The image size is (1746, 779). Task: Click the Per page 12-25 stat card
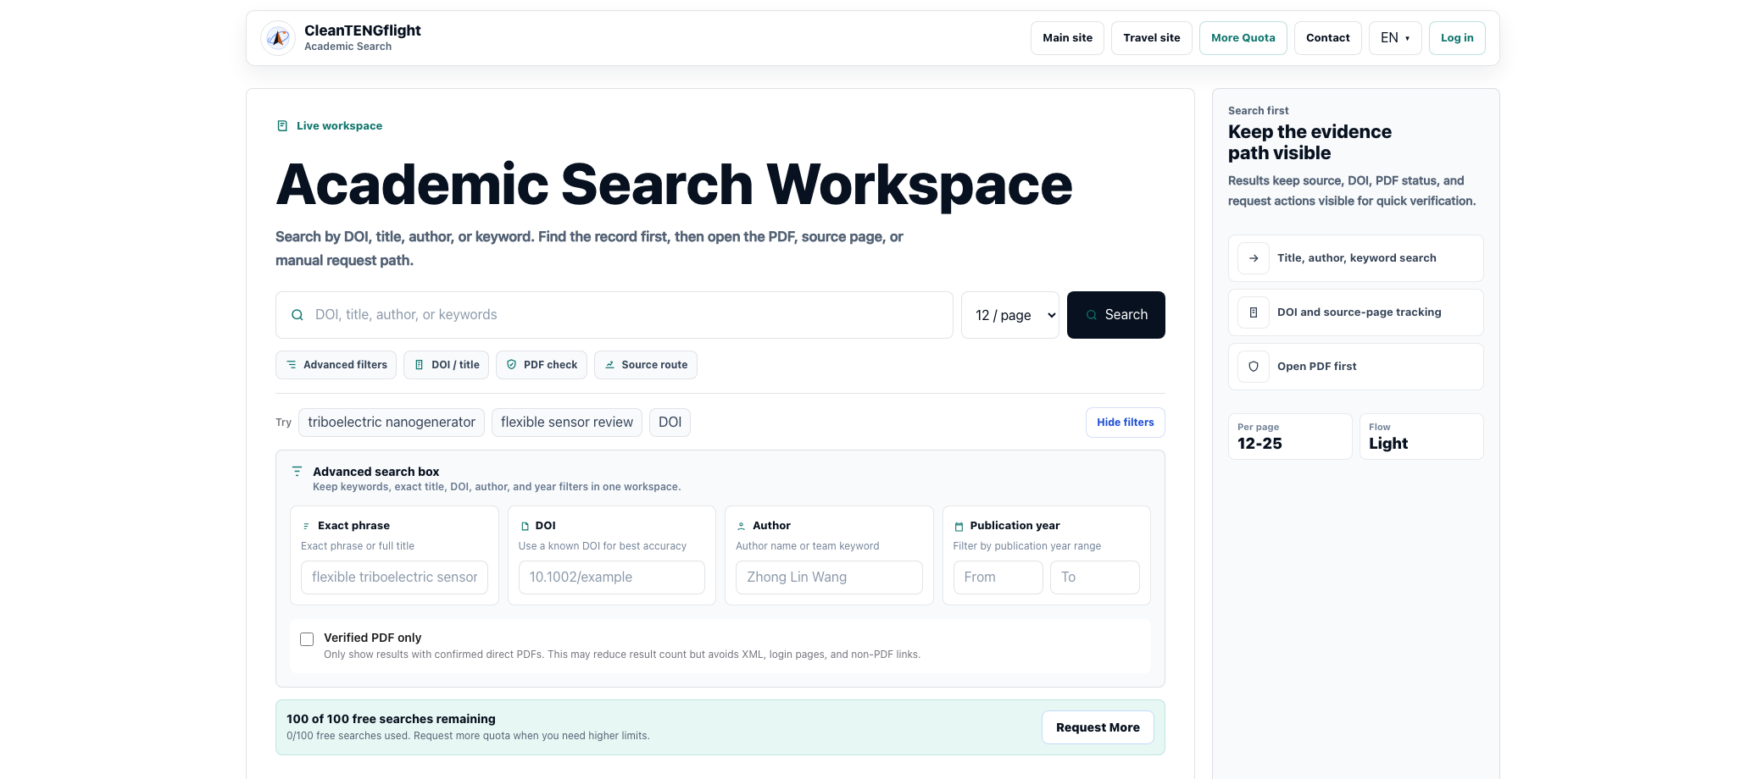point(1290,437)
